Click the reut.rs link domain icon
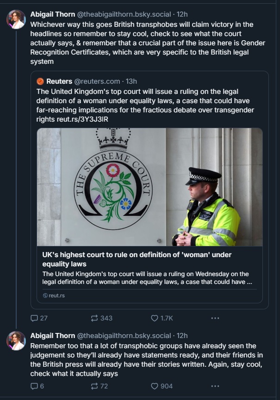 point(45,295)
